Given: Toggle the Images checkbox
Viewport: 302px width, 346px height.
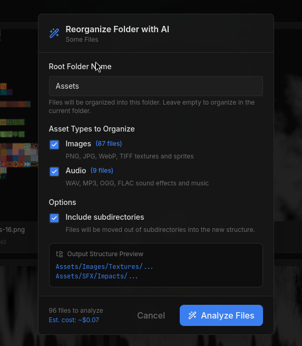Looking at the screenshot, I should tap(54, 145).
